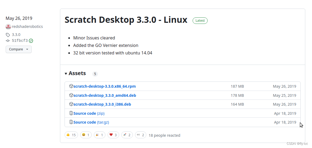Click the date on the Source code (zip) row
The width and height of the screenshot is (312, 148).
click(x=285, y=113)
